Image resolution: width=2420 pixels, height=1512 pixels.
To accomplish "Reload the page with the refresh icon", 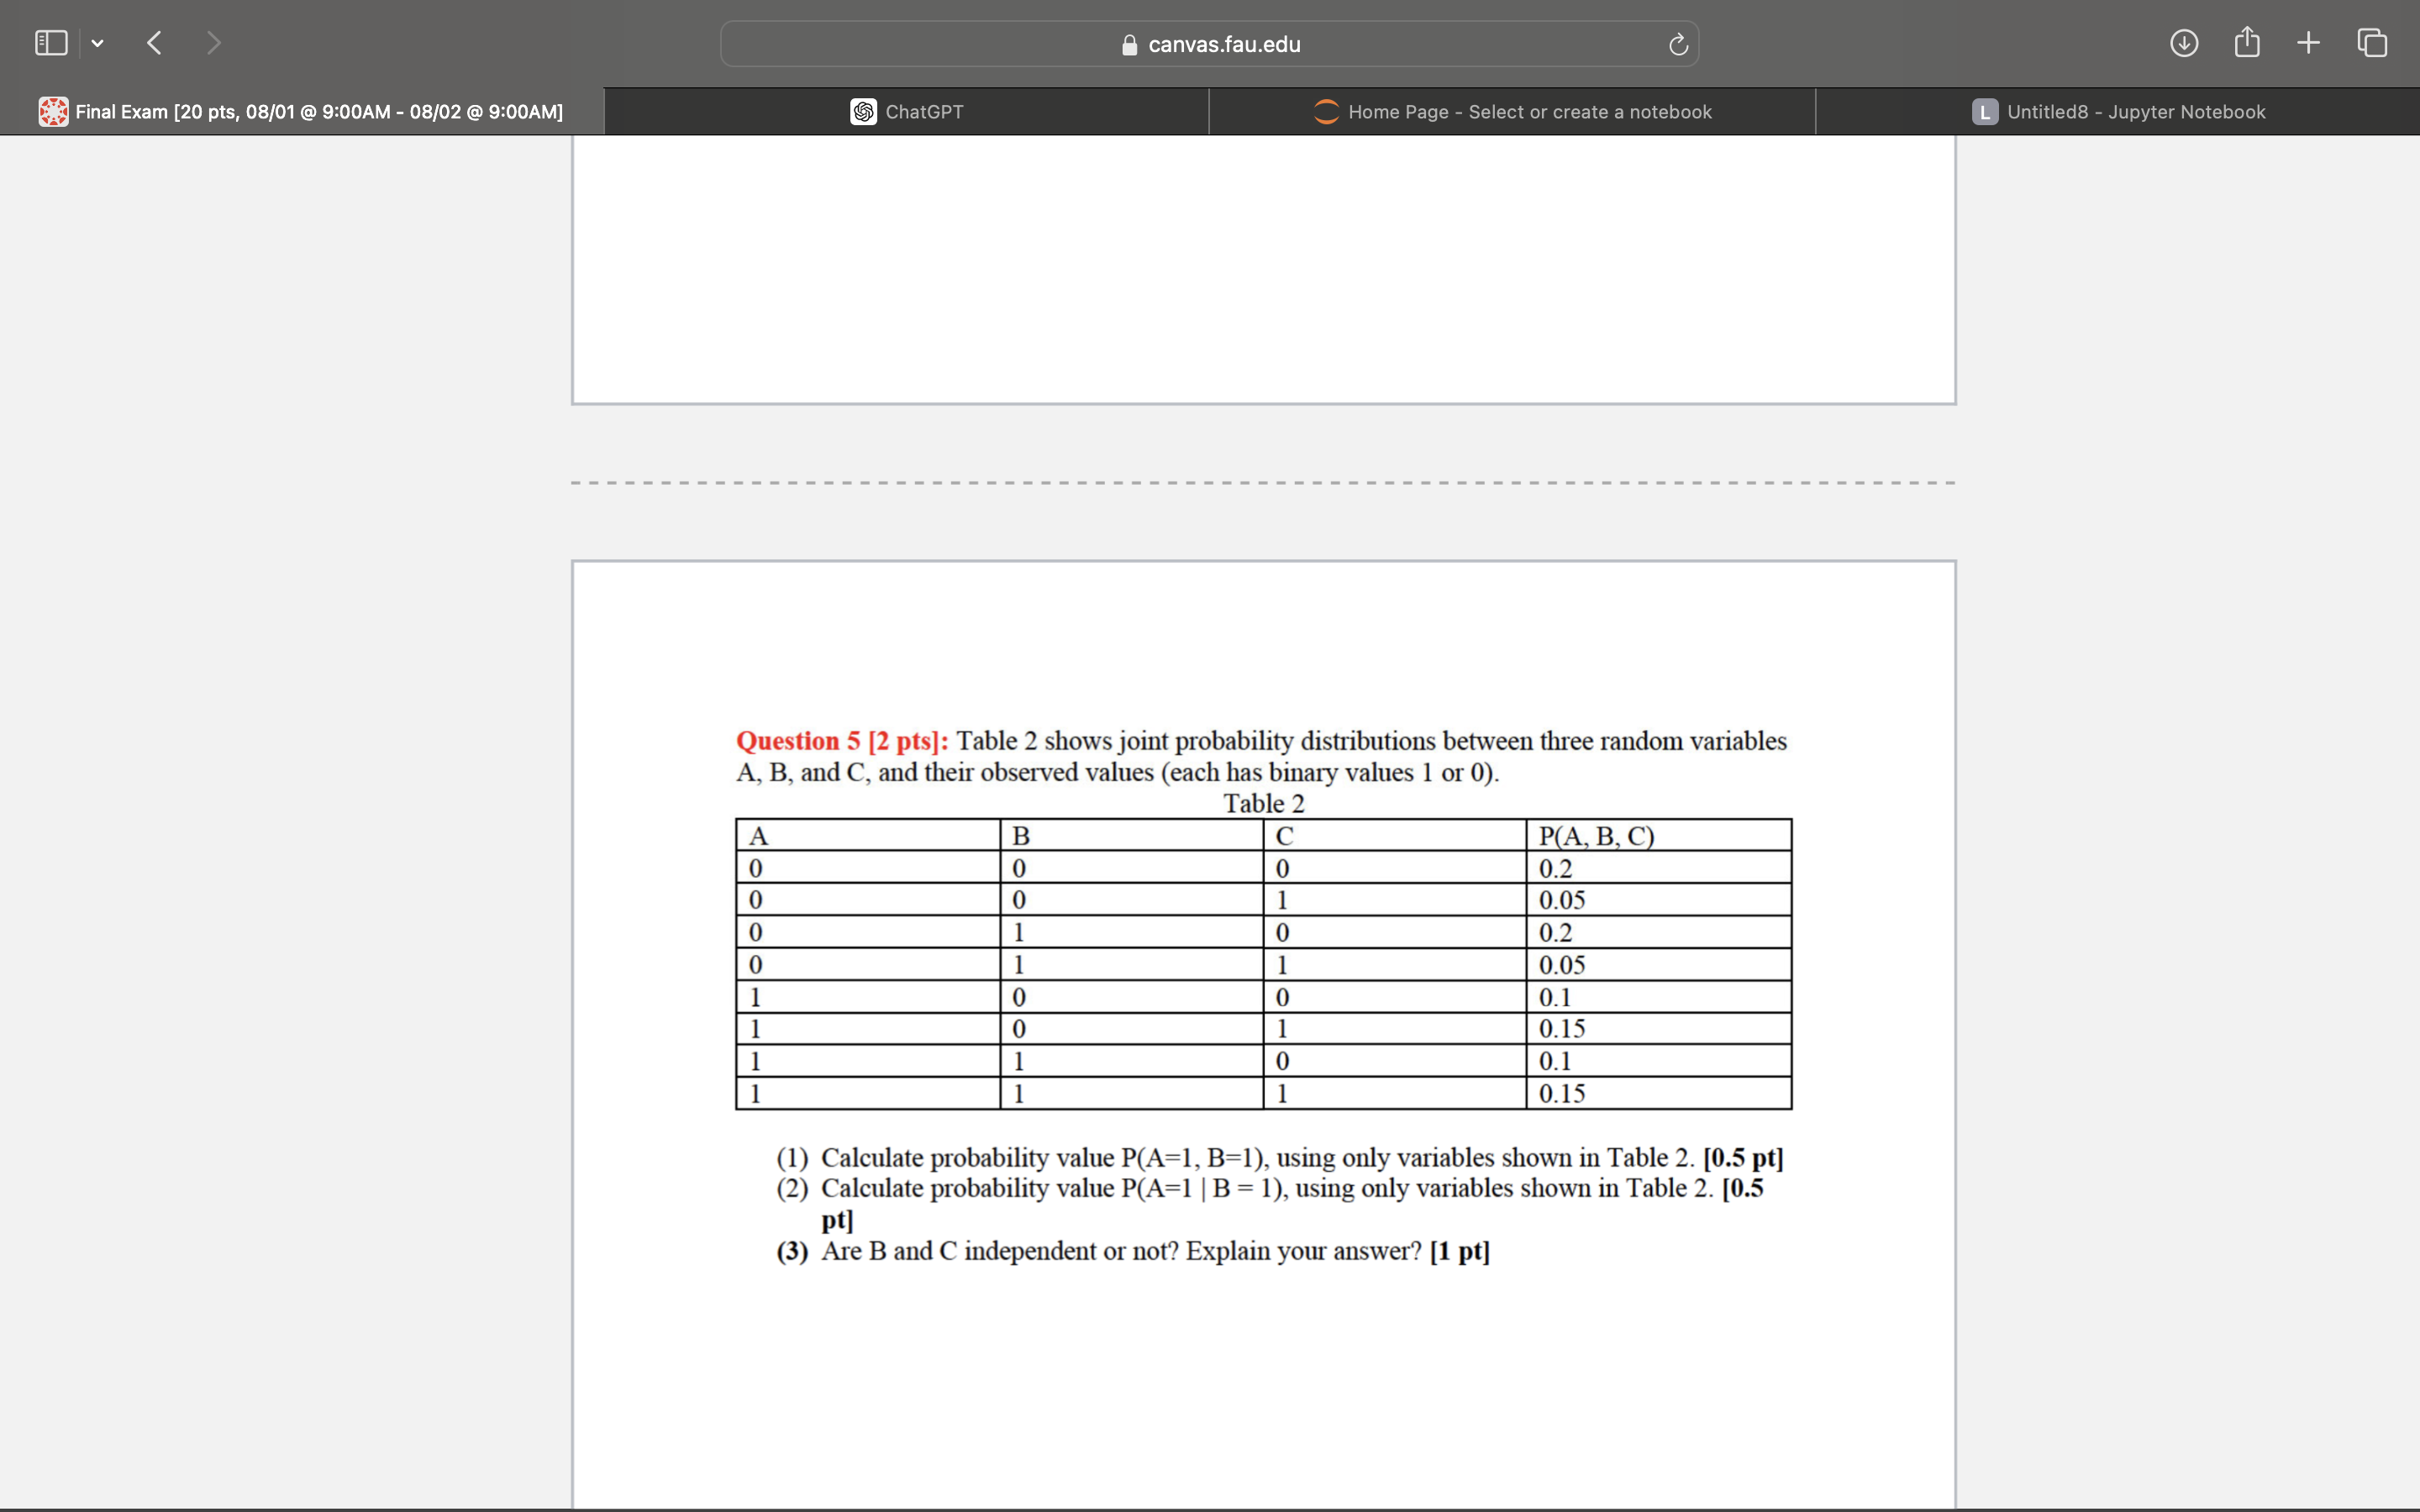I will click(1678, 44).
